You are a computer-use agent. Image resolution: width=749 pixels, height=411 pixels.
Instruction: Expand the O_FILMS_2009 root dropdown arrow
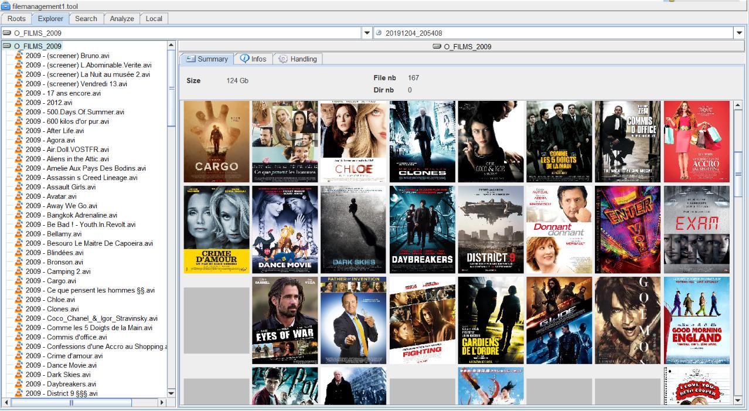tap(367, 33)
